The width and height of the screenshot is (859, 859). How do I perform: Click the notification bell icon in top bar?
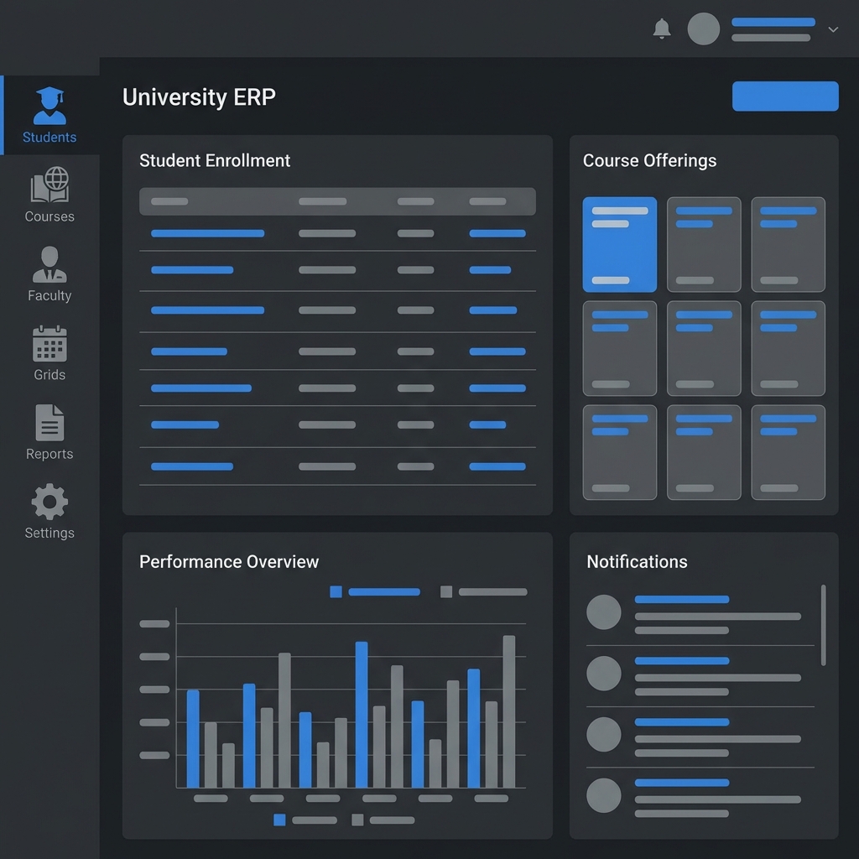pos(662,29)
